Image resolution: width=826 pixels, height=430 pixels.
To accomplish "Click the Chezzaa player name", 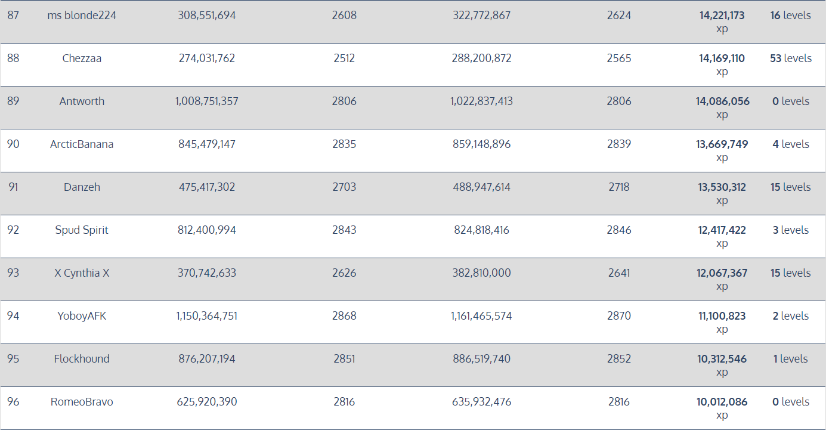I will (82, 58).
